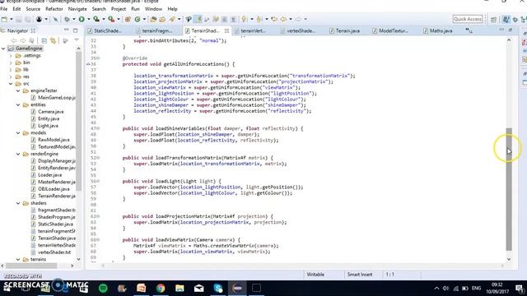
Task: Switch to the Maths.java editor tab
Action: 441,31
